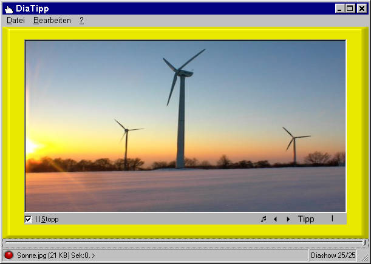Click the Sonne.jpg file info in status bar
This screenshot has width=371, height=264.
pyautogui.click(x=56, y=256)
